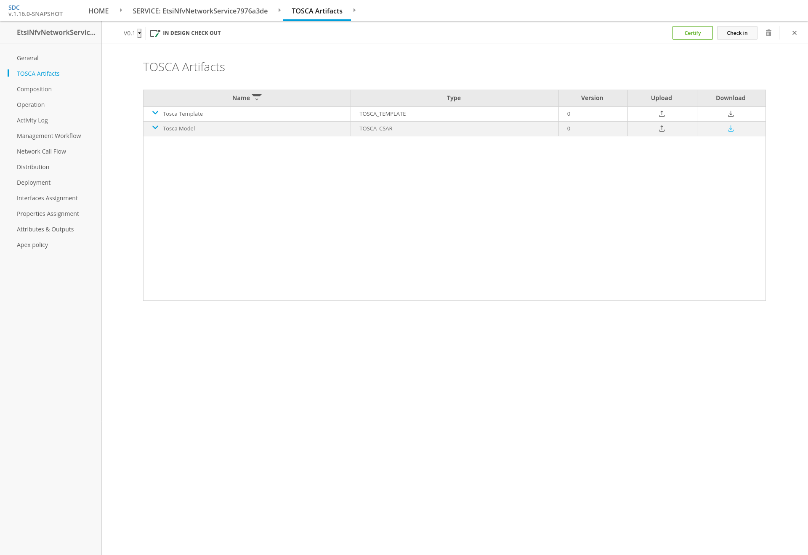Click the In Design Check Out status icon

click(155, 33)
